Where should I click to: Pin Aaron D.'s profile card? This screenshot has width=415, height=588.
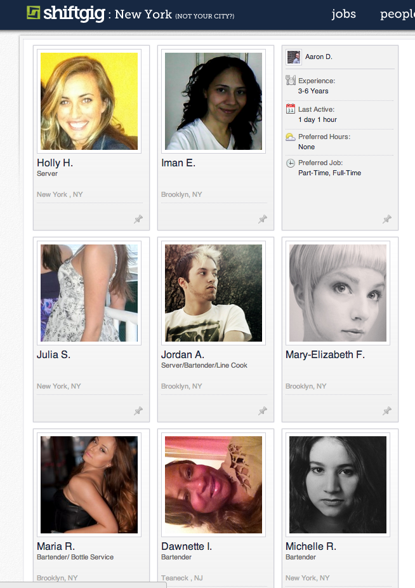387,219
